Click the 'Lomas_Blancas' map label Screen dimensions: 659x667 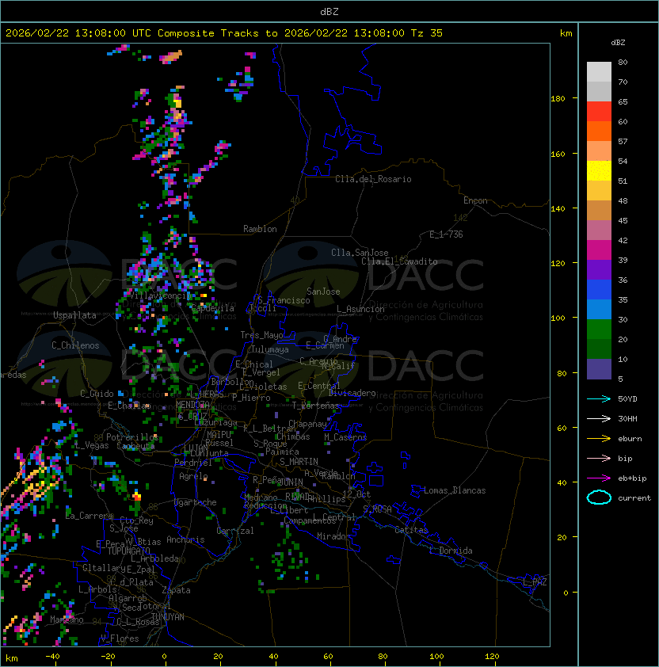coord(455,490)
